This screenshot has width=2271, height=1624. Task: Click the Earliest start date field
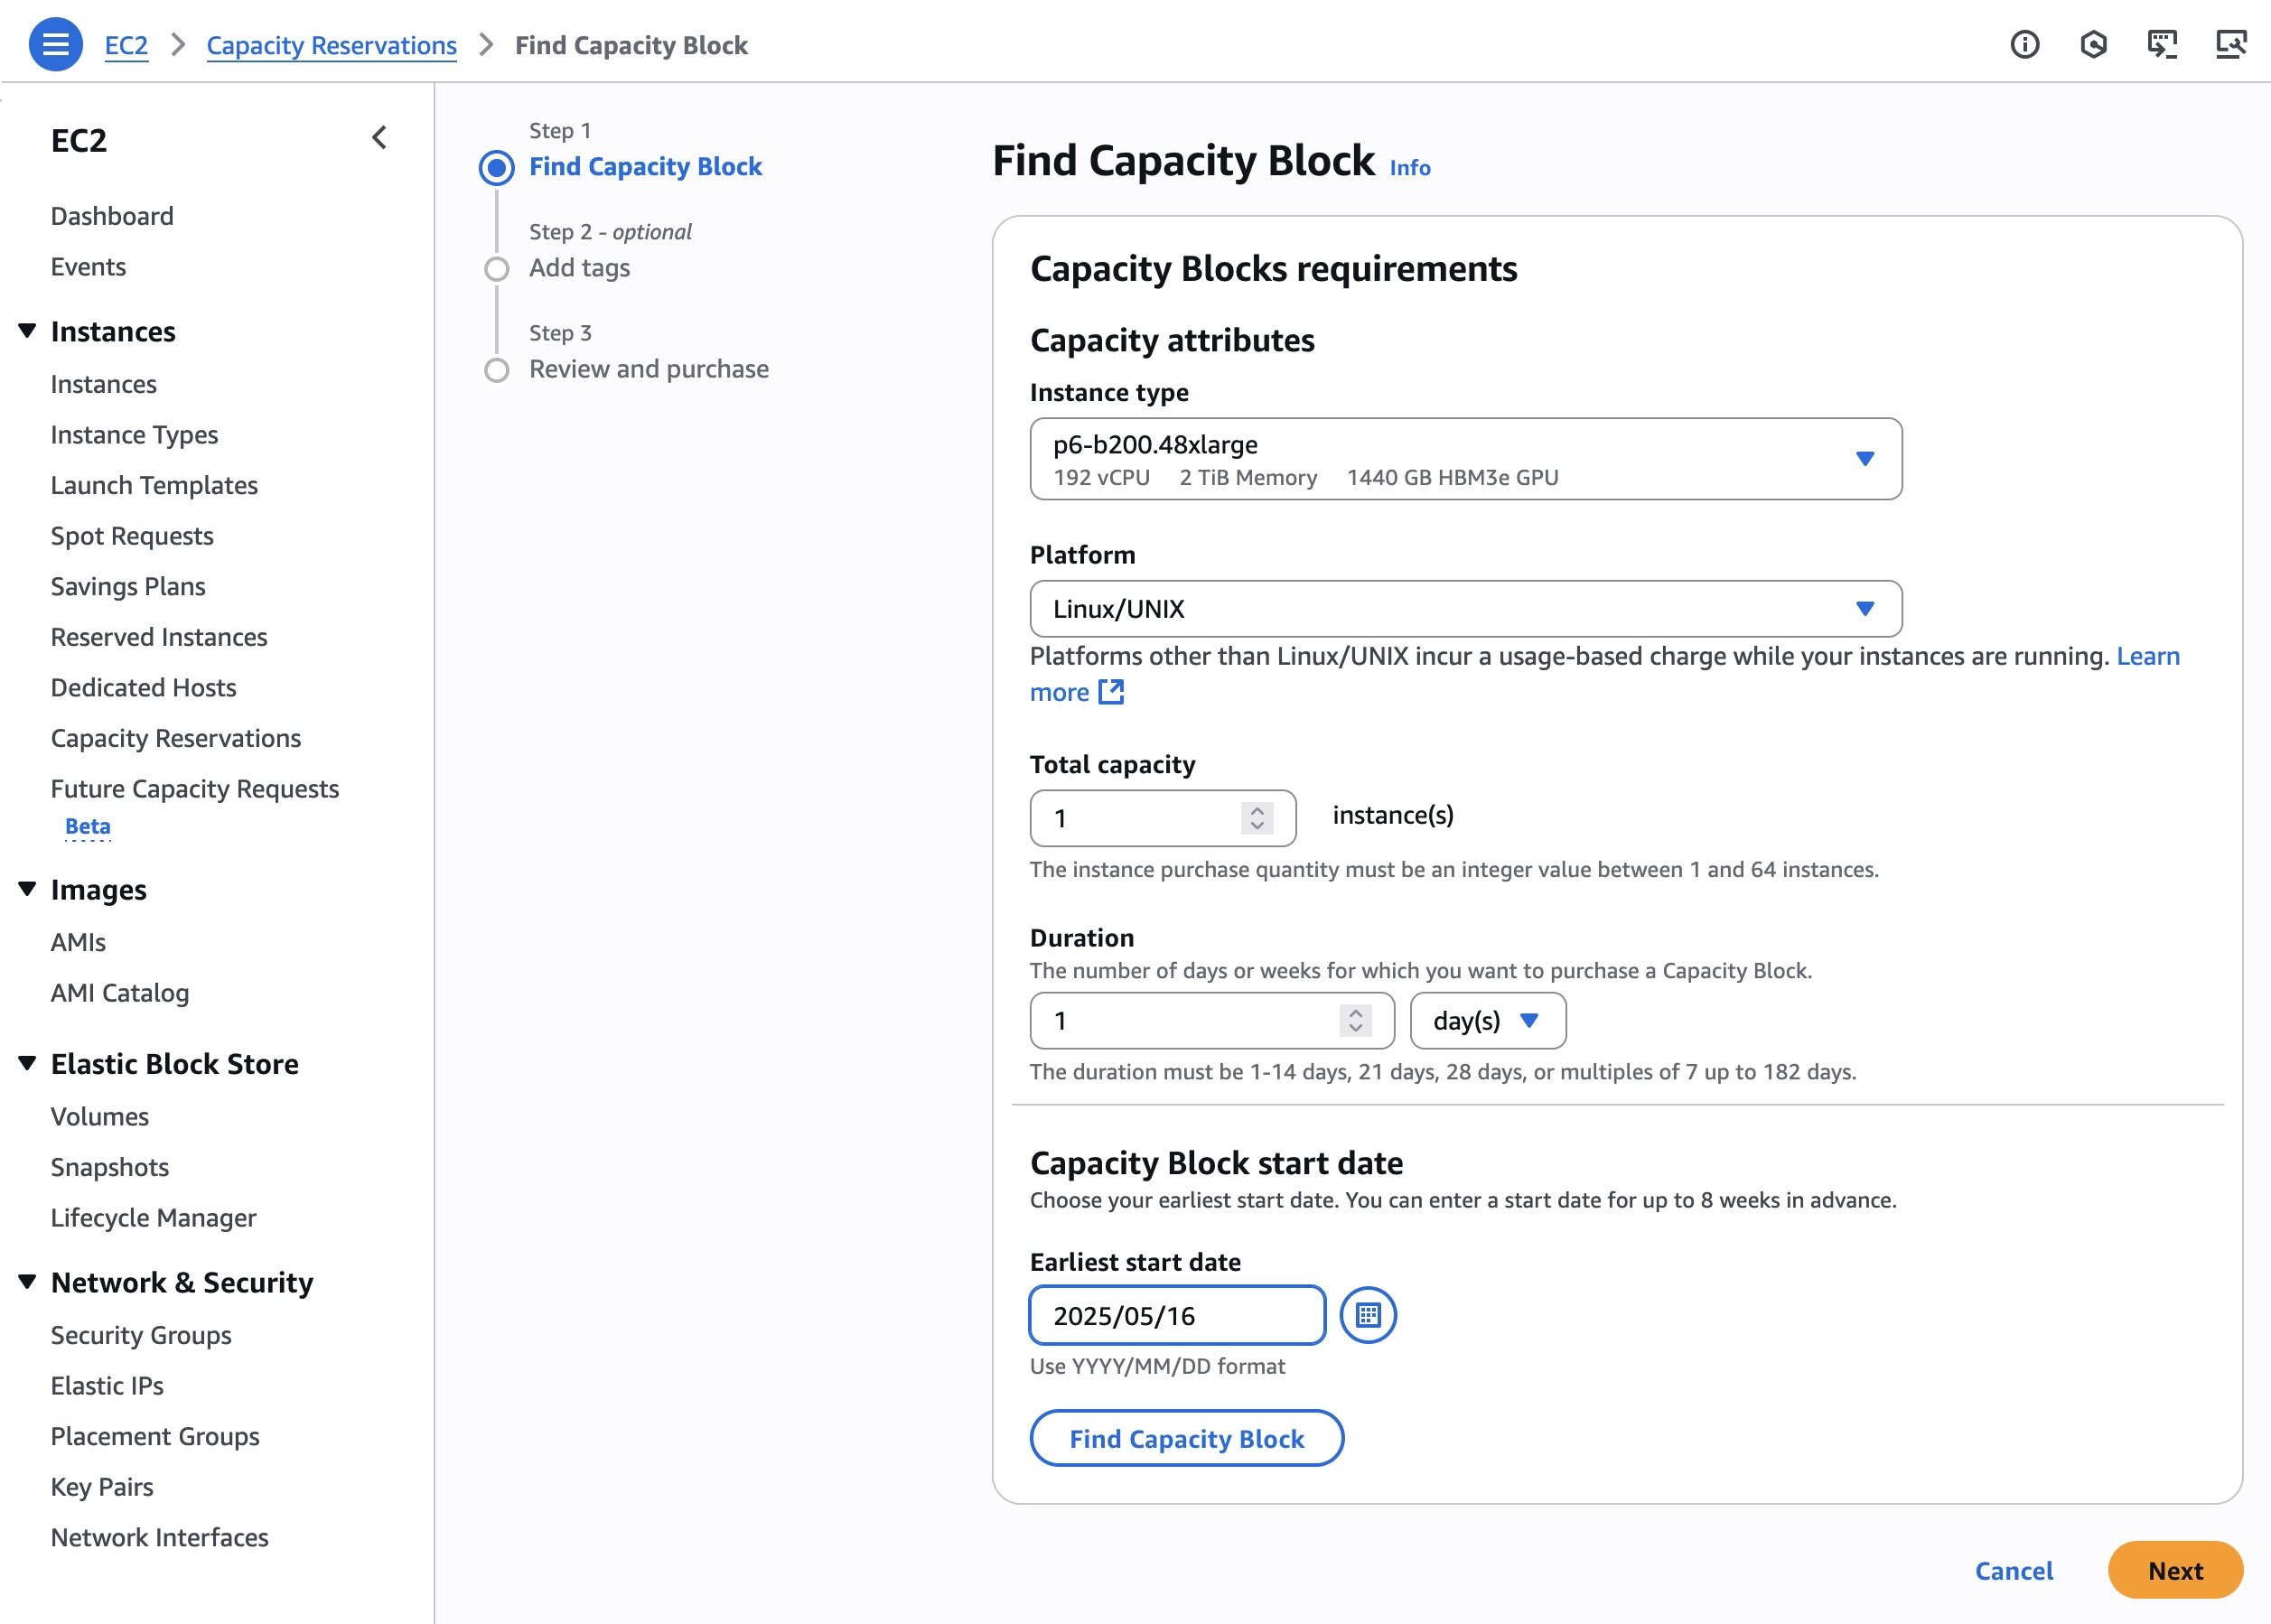(1177, 1315)
